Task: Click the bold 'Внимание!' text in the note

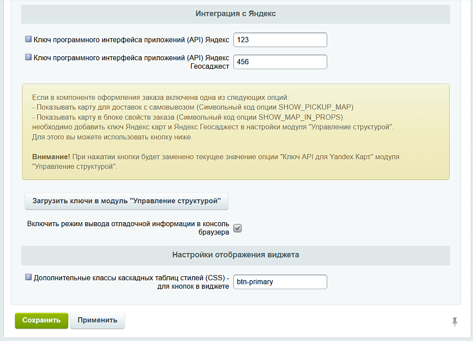Action: [50, 156]
